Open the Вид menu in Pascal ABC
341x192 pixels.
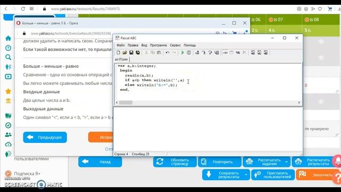pos(144,45)
